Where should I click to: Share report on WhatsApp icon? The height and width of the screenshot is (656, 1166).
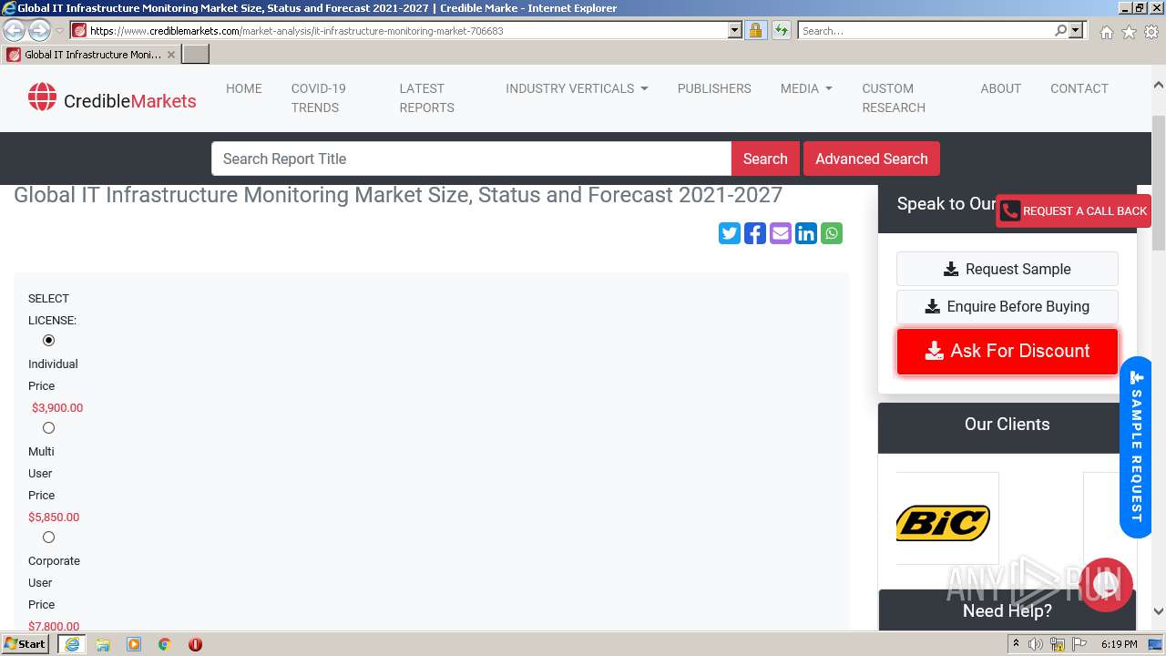point(832,233)
